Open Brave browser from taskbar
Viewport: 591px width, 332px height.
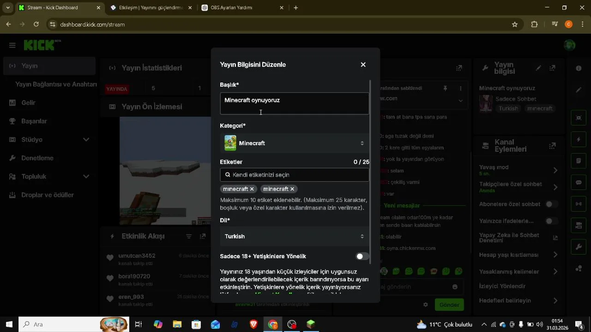click(253, 325)
